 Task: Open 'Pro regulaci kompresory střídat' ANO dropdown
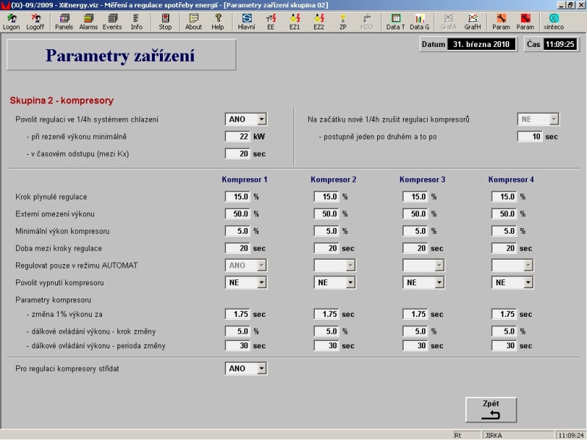click(x=246, y=369)
